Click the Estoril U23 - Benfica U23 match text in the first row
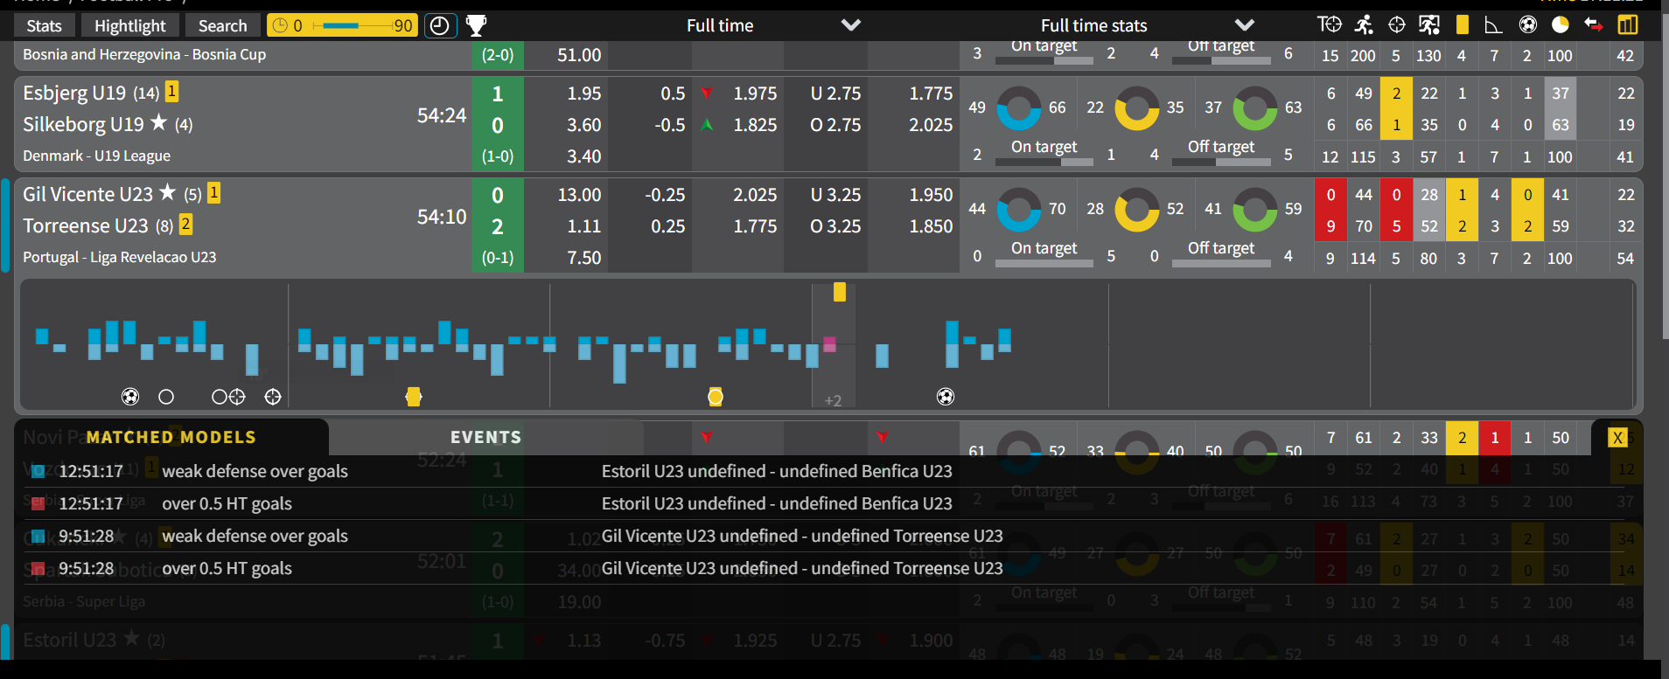Screen dimensions: 1669x679 point(777,471)
